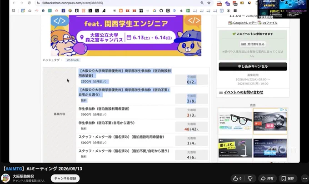Open the yellow card extension icon

pyautogui.click(x=242, y=3)
